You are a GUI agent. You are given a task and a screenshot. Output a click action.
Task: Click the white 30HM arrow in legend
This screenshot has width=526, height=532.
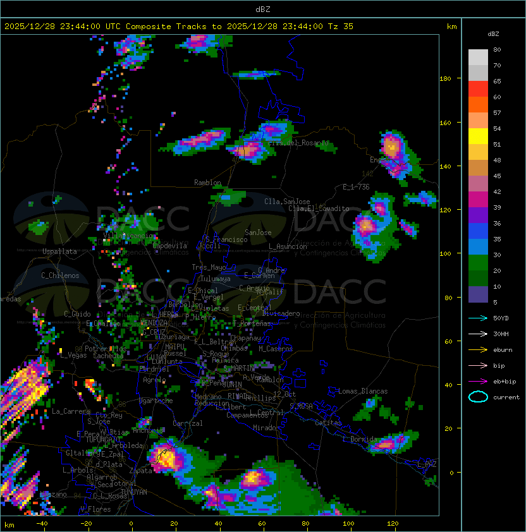pos(478,334)
